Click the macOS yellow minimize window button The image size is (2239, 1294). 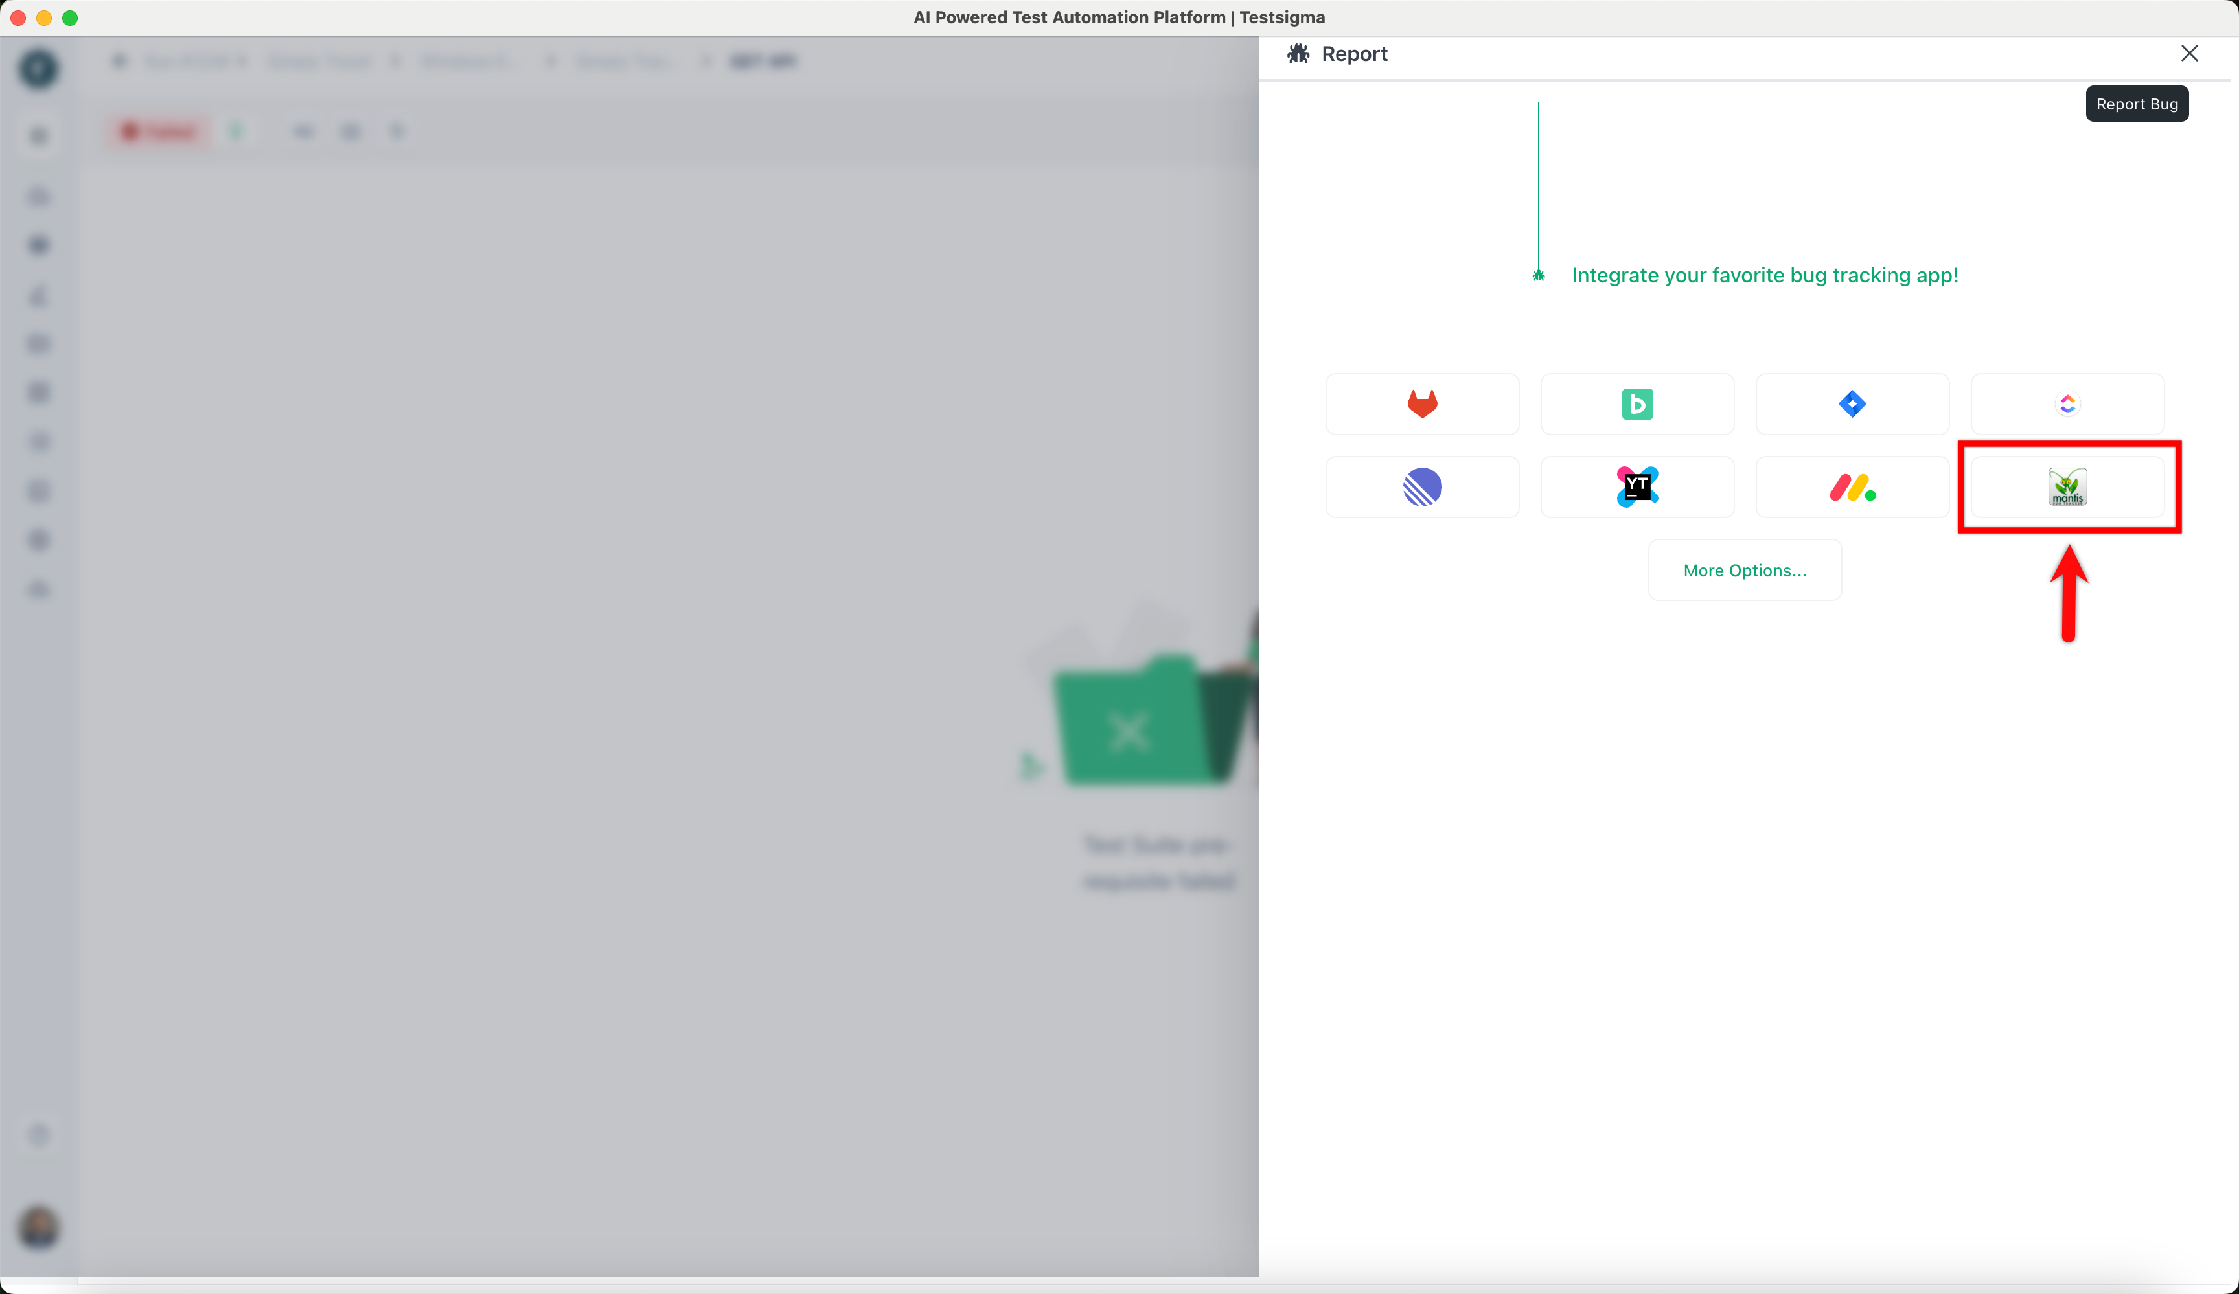pos(45,17)
